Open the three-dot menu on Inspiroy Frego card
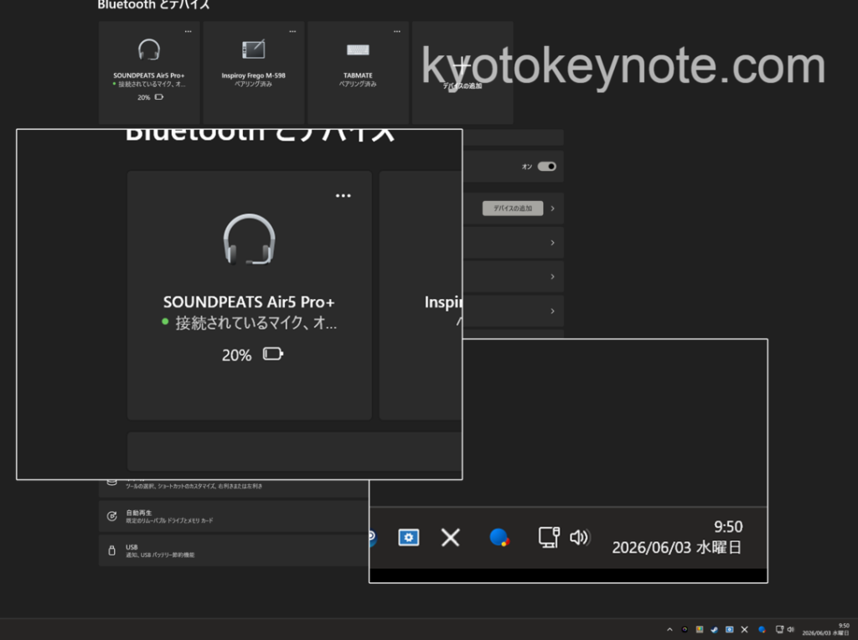 pos(292,31)
